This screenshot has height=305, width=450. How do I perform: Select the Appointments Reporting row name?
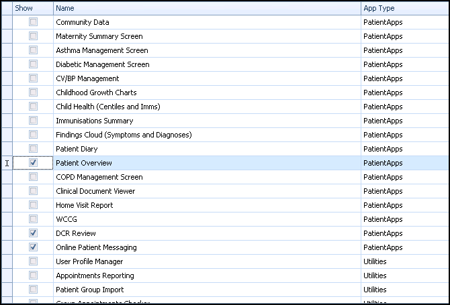coord(95,276)
